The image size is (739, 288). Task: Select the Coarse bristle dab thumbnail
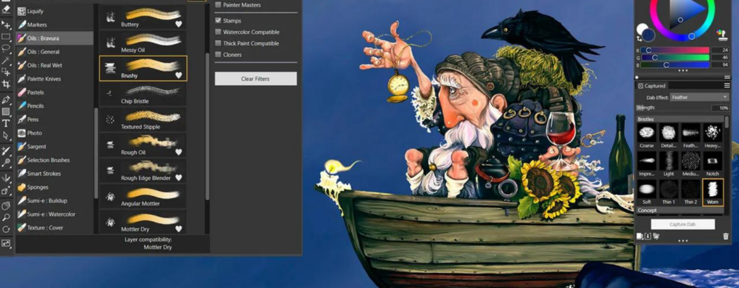point(646,135)
